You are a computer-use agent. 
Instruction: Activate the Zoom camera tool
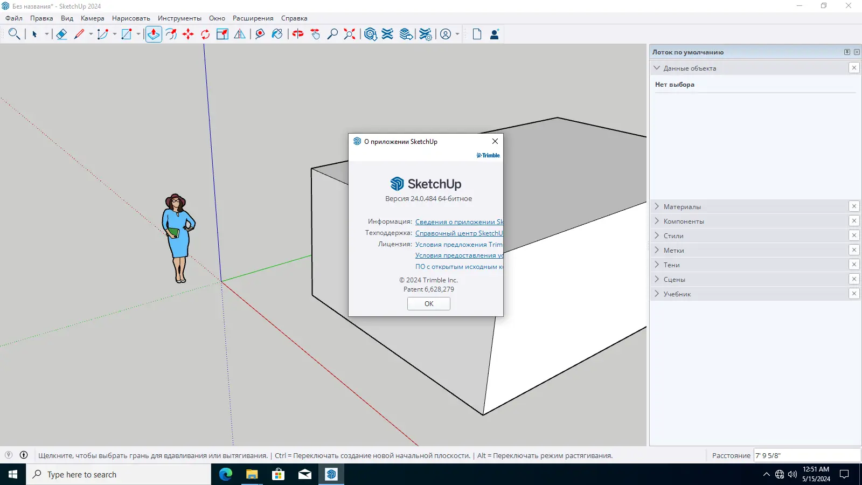332,34
